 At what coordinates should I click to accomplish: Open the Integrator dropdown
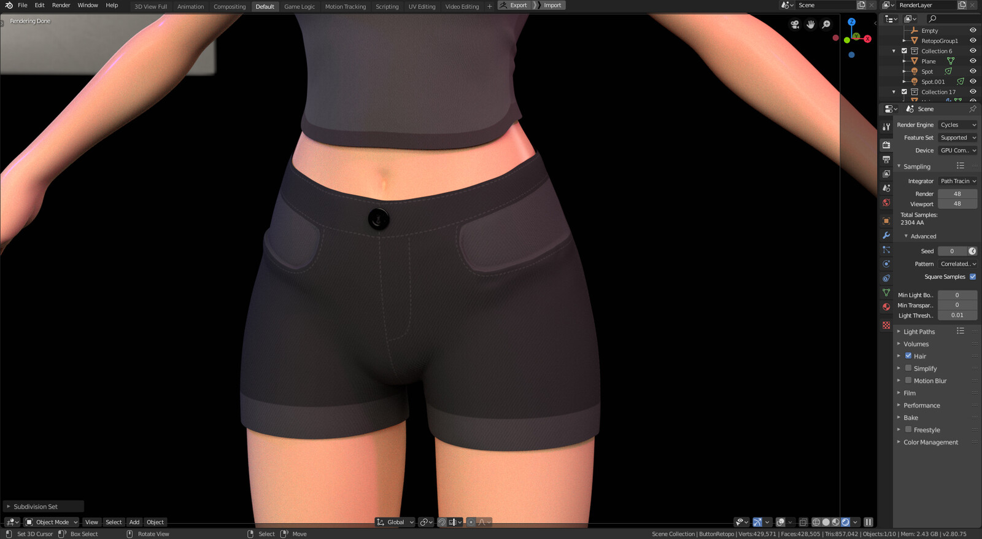click(x=957, y=181)
